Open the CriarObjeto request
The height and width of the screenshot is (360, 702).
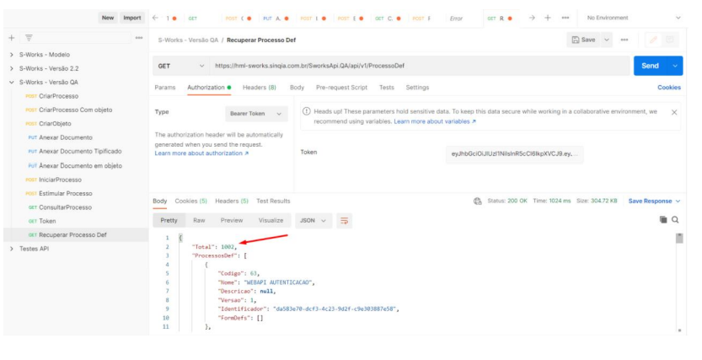pyautogui.click(x=55, y=124)
